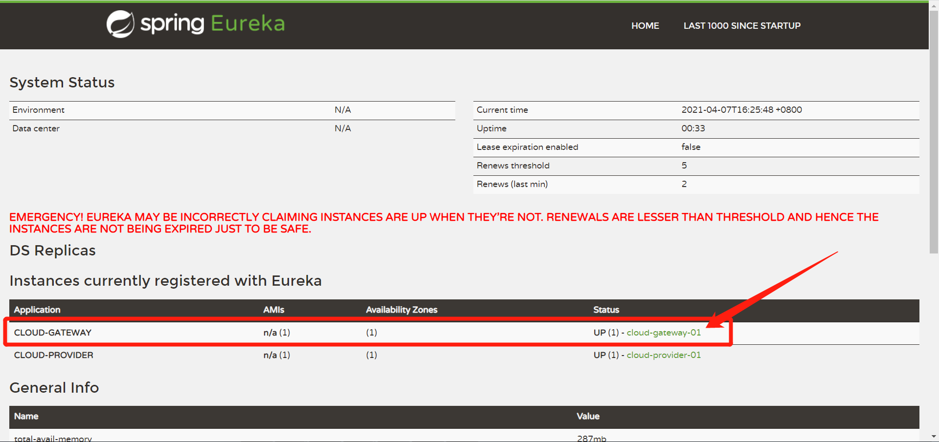The width and height of the screenshot is (939, 442).
Task: Click the green Eureka wordmark
Action: [x=247, y=23]
